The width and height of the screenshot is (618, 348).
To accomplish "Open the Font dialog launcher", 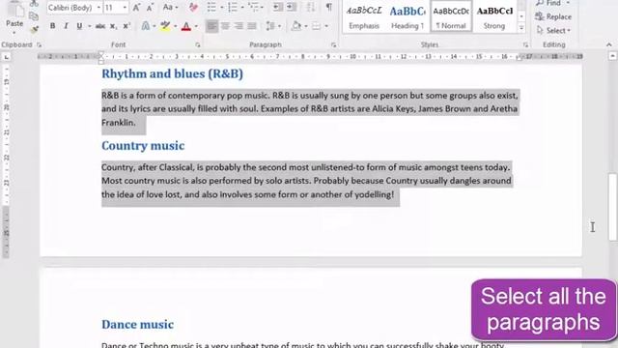I will point(197,45).
